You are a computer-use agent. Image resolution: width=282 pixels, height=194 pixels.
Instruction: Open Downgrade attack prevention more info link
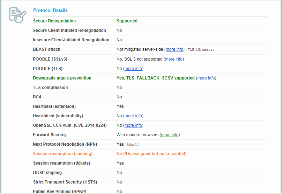206,78
